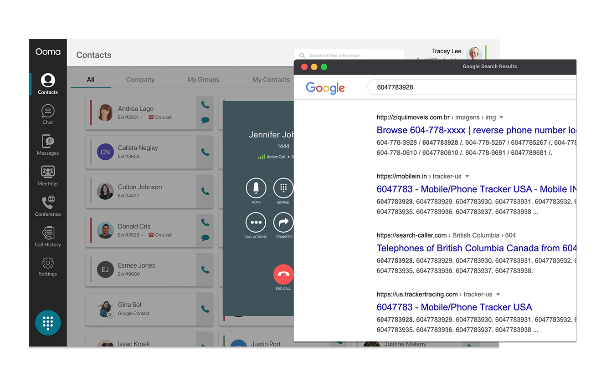
Task: Show the in-call keypad
Action: tap(283, 188)
